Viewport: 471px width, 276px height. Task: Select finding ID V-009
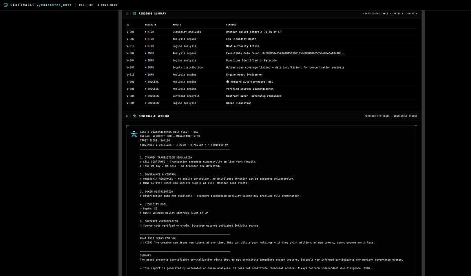point(130,39)
